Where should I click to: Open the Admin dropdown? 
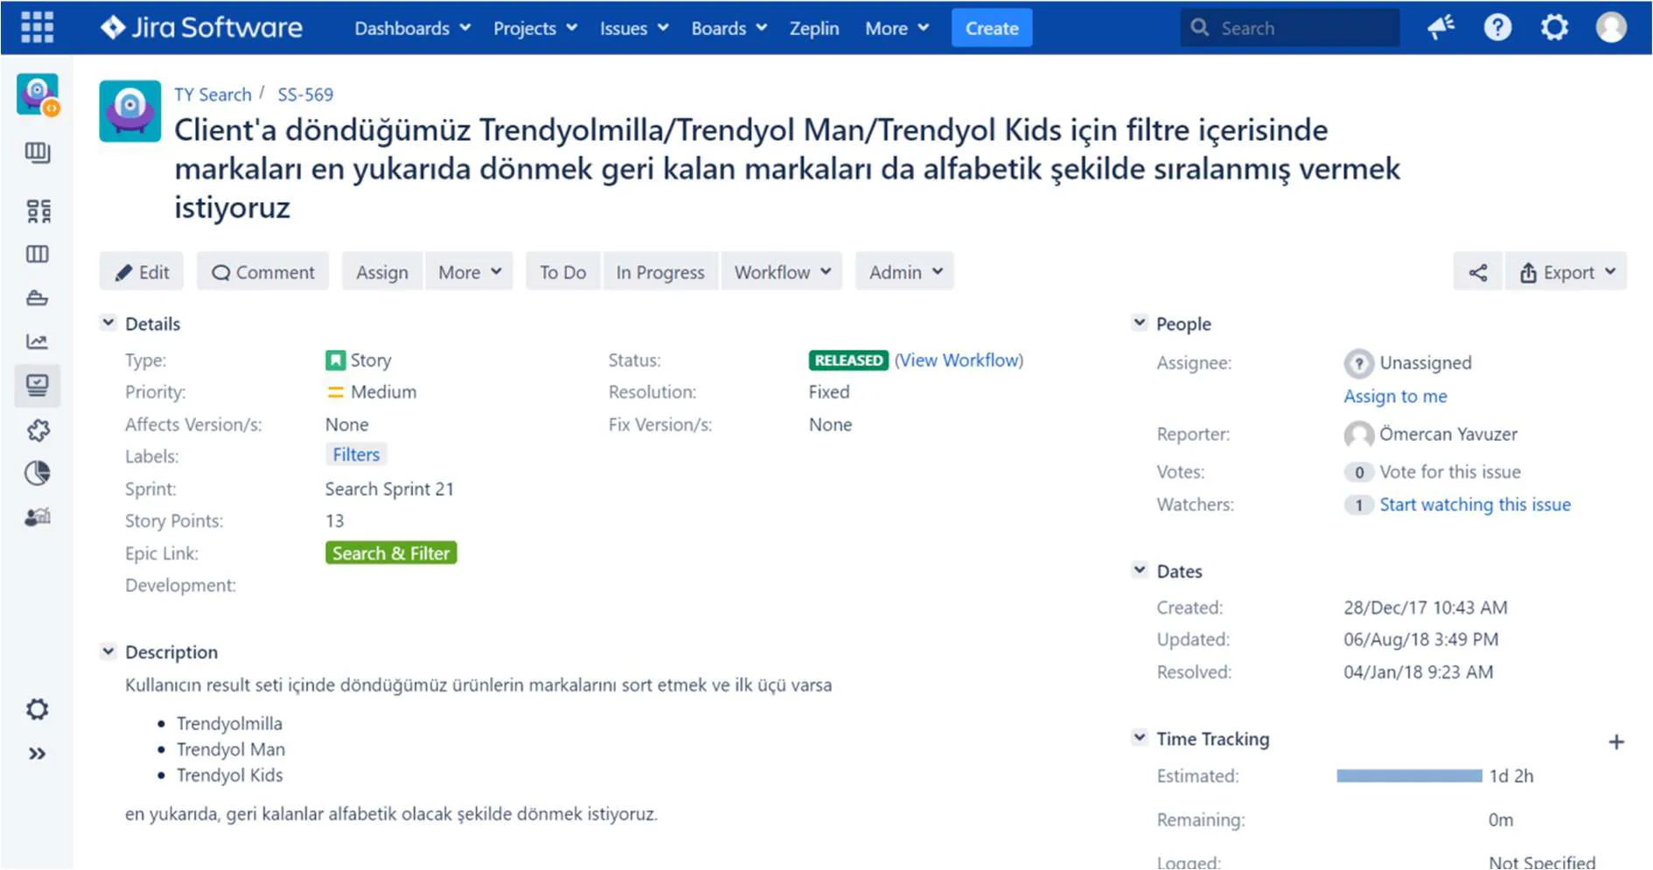pos(905,273)
